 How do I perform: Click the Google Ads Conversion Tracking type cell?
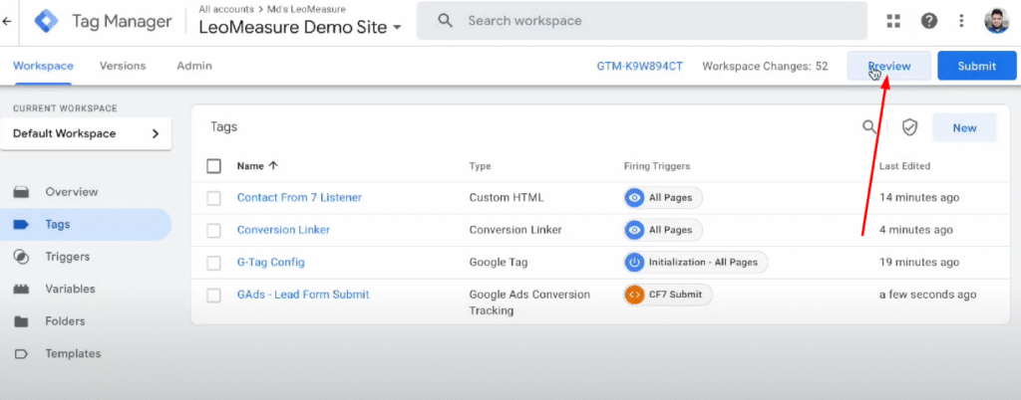529,302
